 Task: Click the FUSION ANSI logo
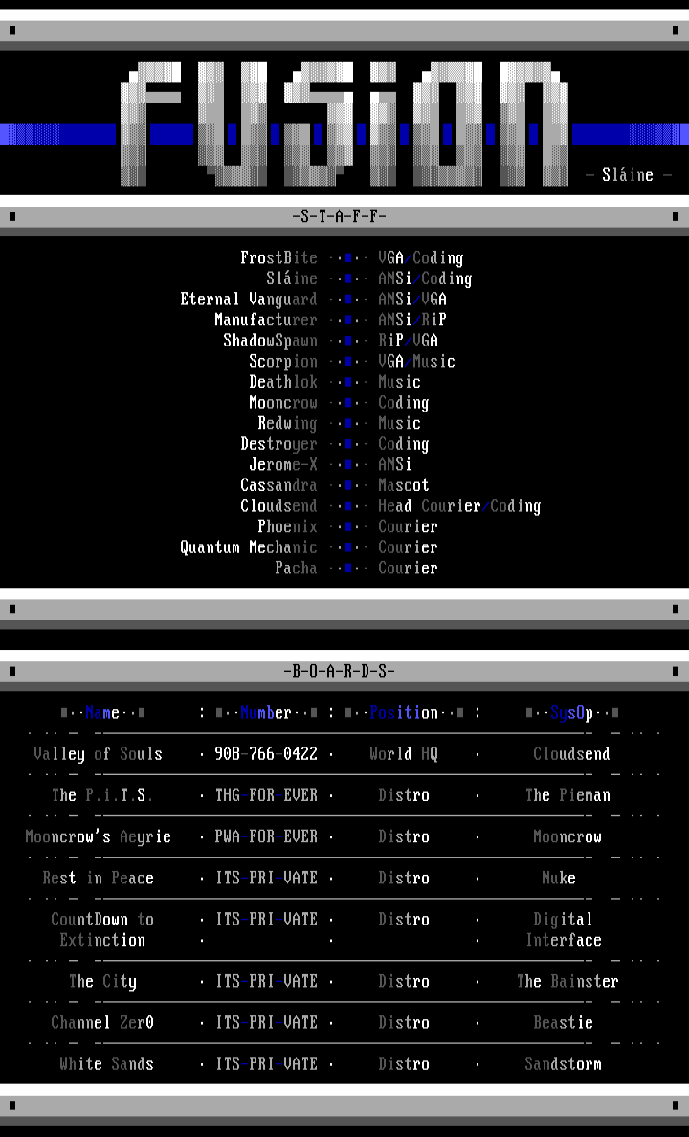pyautogui.click(x=344, y=124)
